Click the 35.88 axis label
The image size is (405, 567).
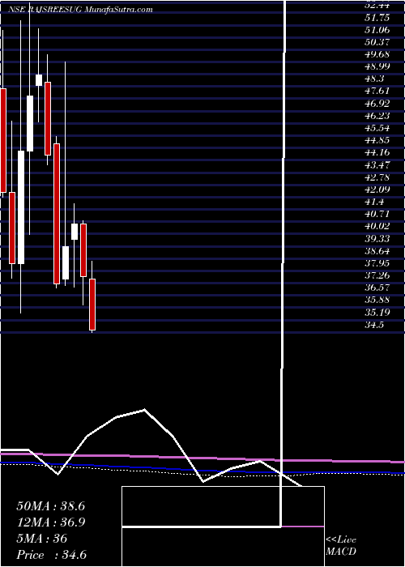click(x=377, y=301)
